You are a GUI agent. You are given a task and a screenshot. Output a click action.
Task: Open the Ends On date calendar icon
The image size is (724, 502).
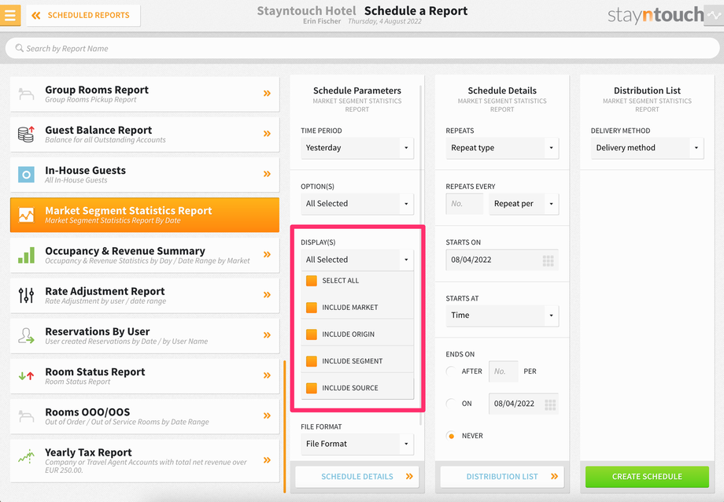pyautogui.click(x=550, y=405)
